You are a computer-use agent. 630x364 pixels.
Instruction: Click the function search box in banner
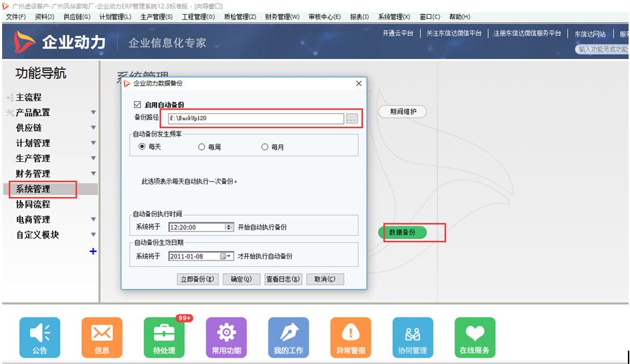603,49
